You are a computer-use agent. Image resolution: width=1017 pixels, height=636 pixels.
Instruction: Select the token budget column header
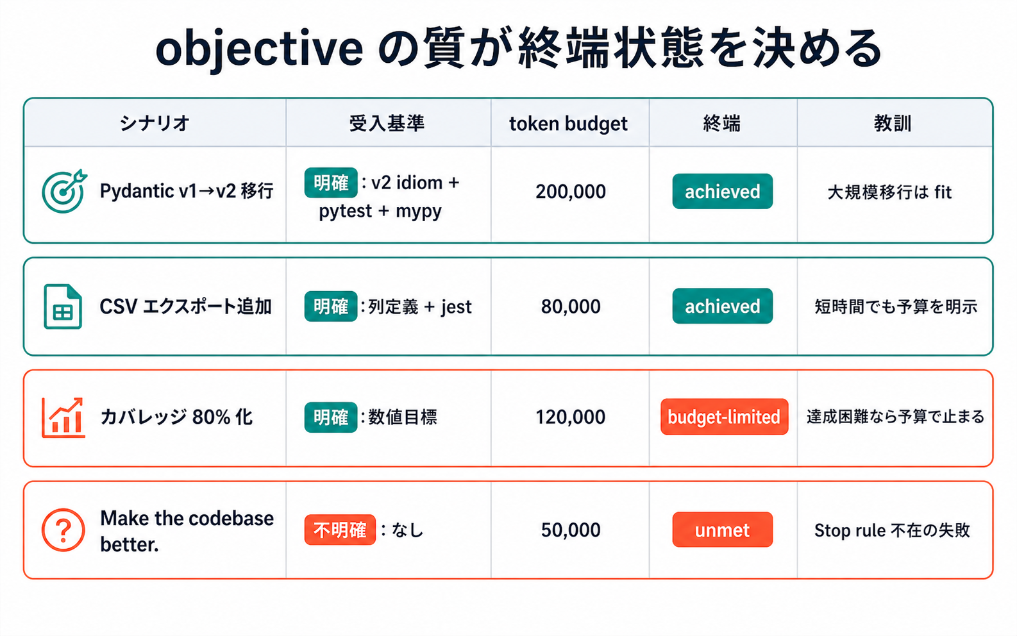[568, 123]
